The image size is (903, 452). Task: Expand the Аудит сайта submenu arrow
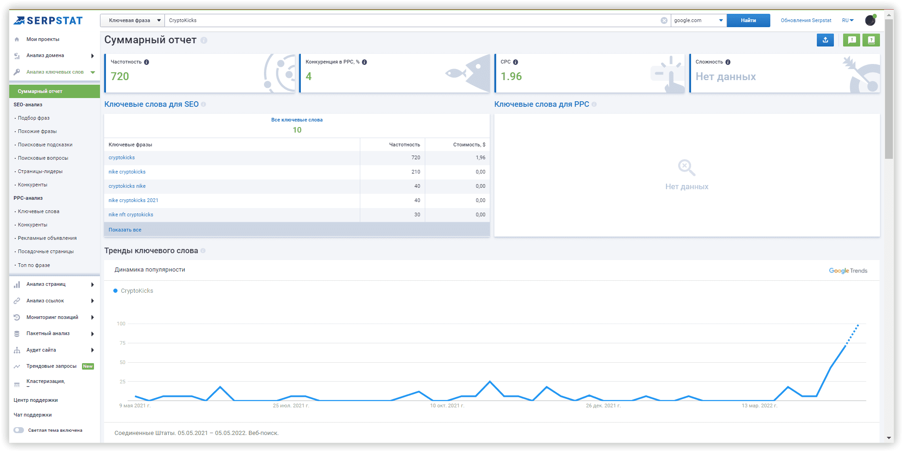click(x=93, y=350)
